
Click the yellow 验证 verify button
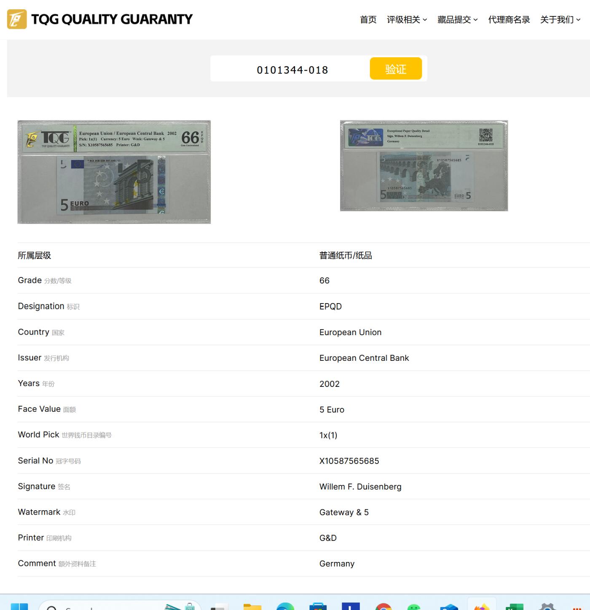[396, 69]
